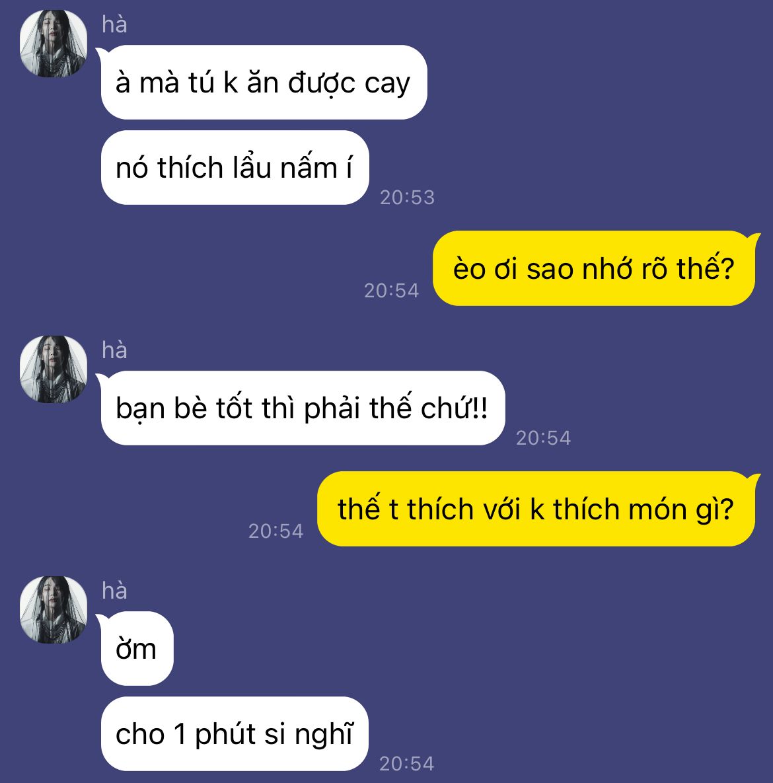
Task: Tap the 20:53 timestamp
Action: coord(408,198)
